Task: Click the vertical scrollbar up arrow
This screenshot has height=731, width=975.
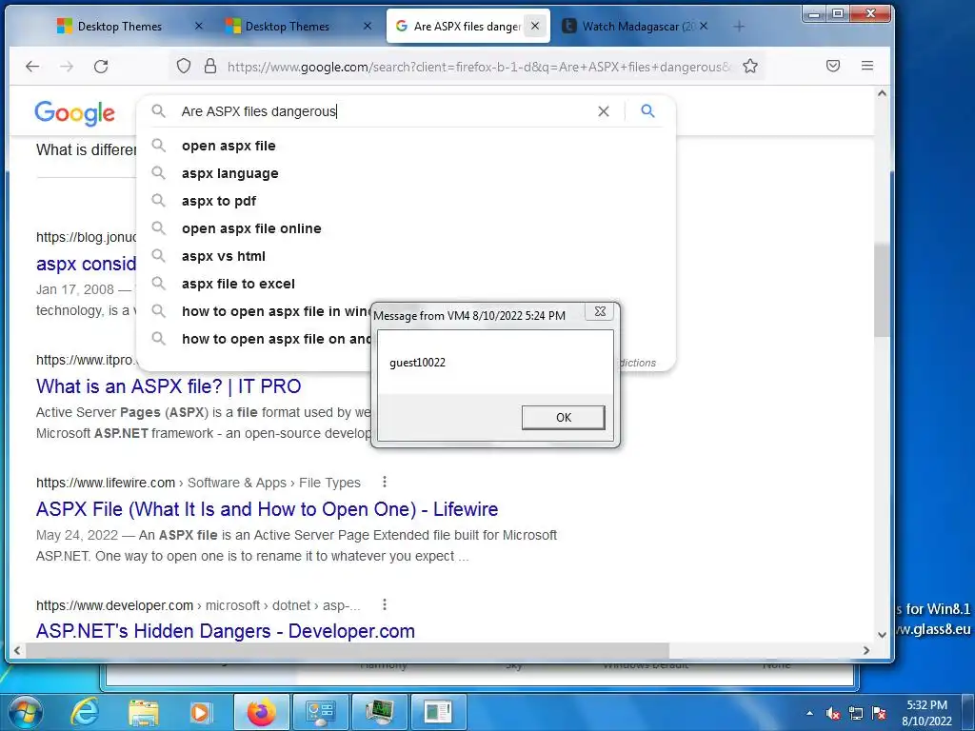Action: [882, 94]
